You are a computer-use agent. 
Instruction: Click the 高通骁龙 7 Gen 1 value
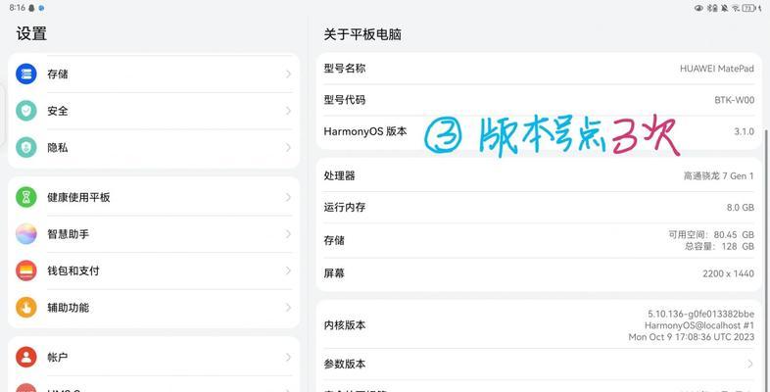click(718, 175)
